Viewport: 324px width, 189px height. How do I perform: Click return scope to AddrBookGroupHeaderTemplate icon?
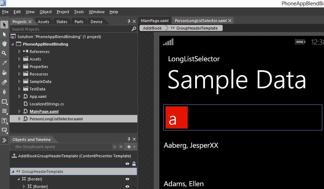coord(14,156)
